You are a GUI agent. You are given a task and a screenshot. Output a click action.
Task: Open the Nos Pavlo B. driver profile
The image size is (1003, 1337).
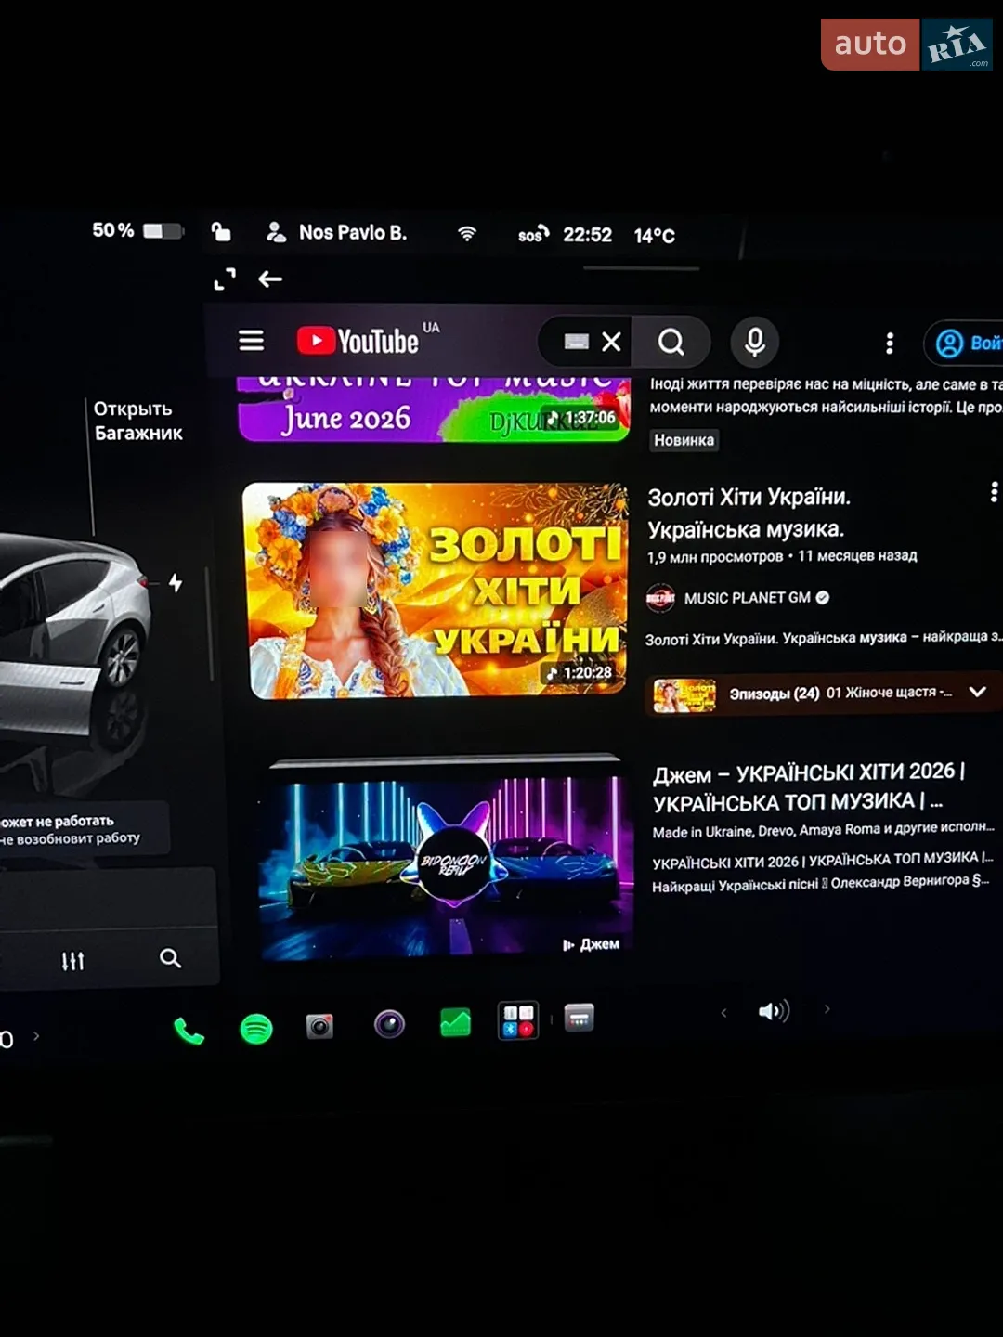[337, 232]
